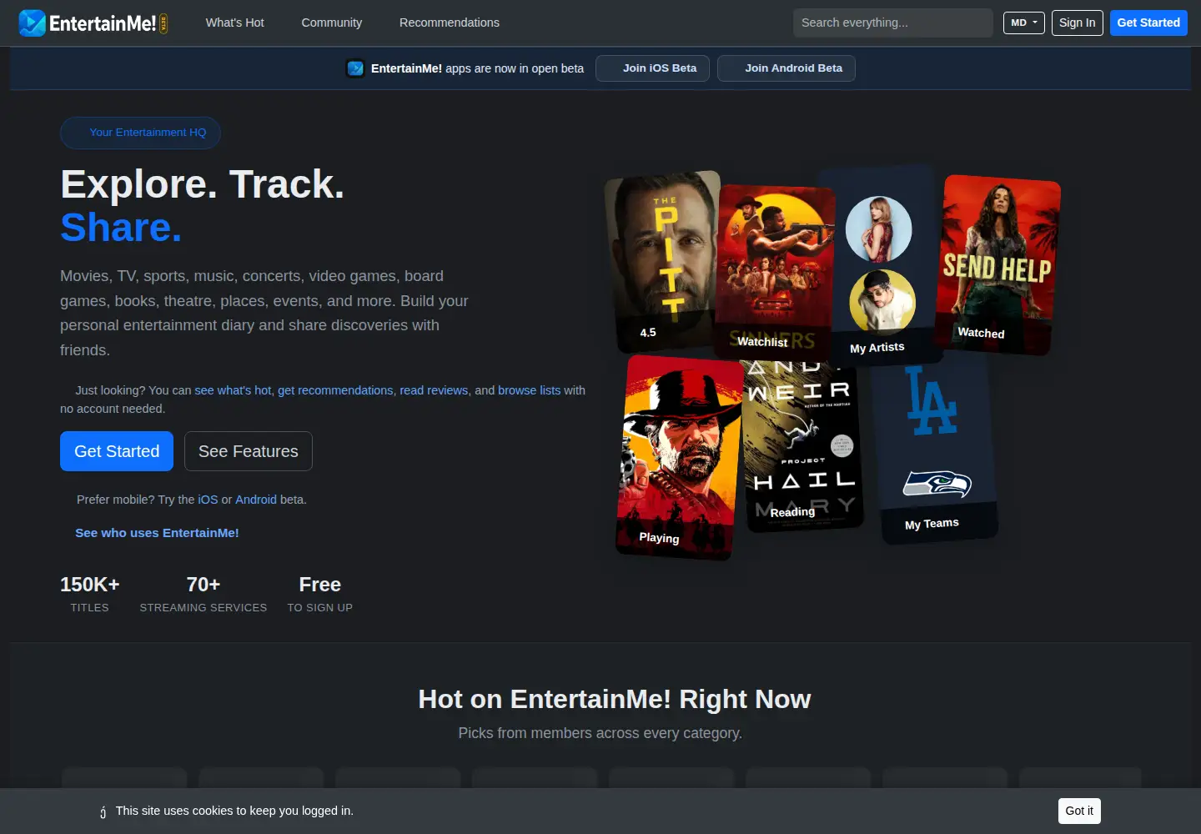Click the lower artist avatar in My Artists
The height and width of the screenshot is (834, 1201).
pyautogui.click(x=882, y=302)
